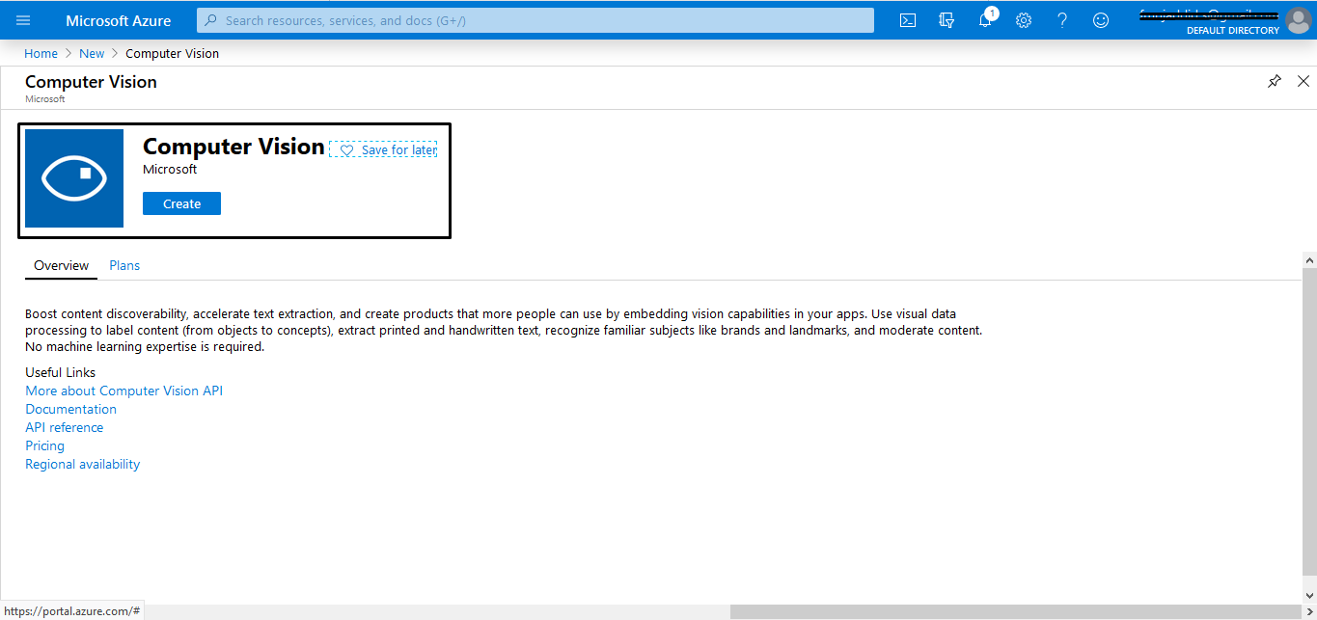Close the Computer Vision blade
This screenshot has height=620, width=1317.
[x=1303, y=82]
